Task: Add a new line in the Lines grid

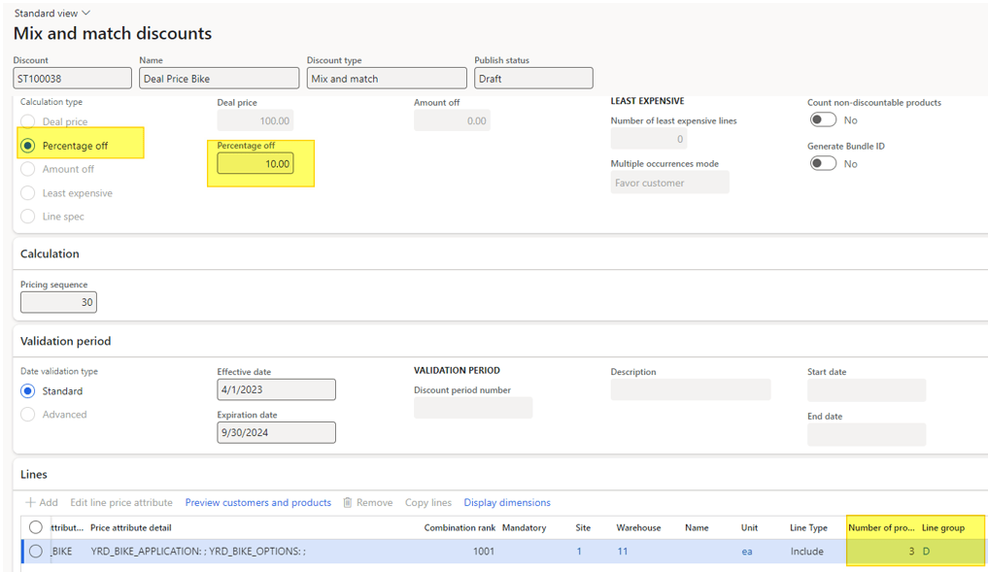Action: (x=42, y=502)
